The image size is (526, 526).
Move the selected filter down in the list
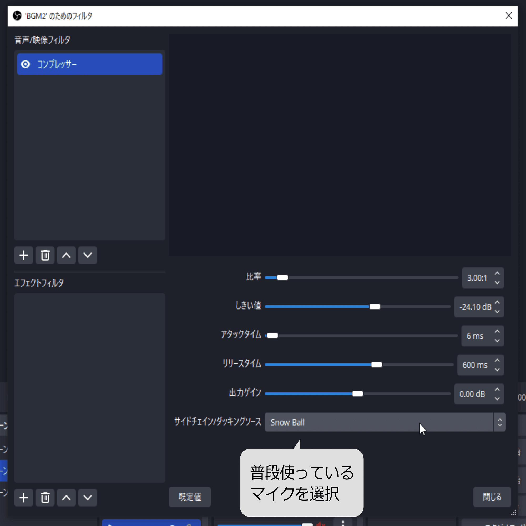pyautogui.click(x=87, y=255)
